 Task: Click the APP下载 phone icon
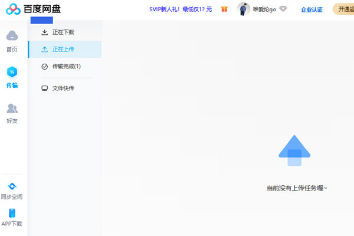[12, 213]
